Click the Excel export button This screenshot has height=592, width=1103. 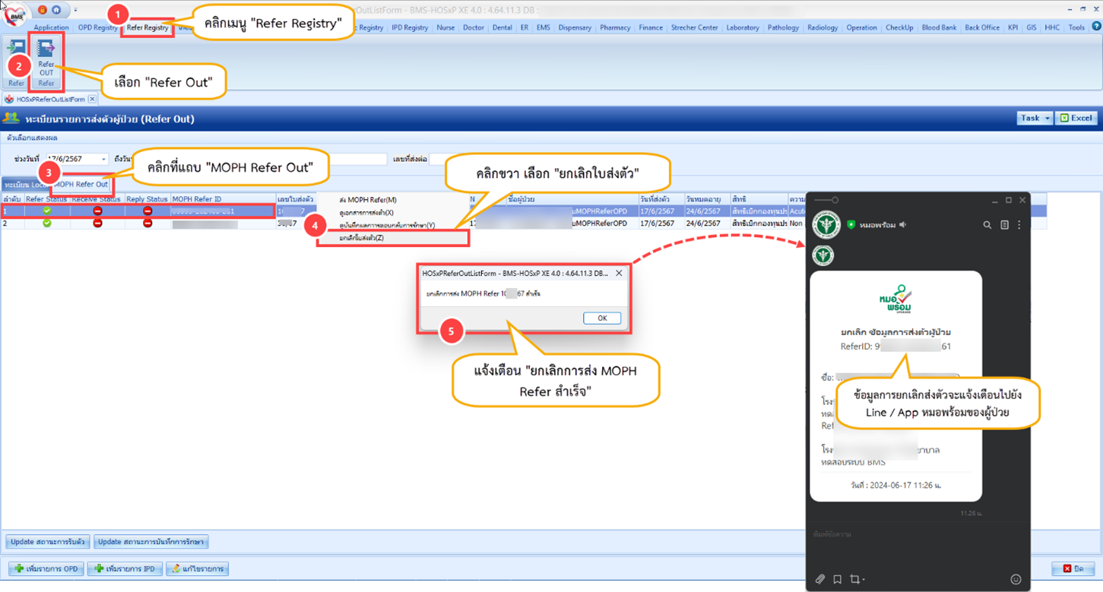click(x=1076, y=118)
